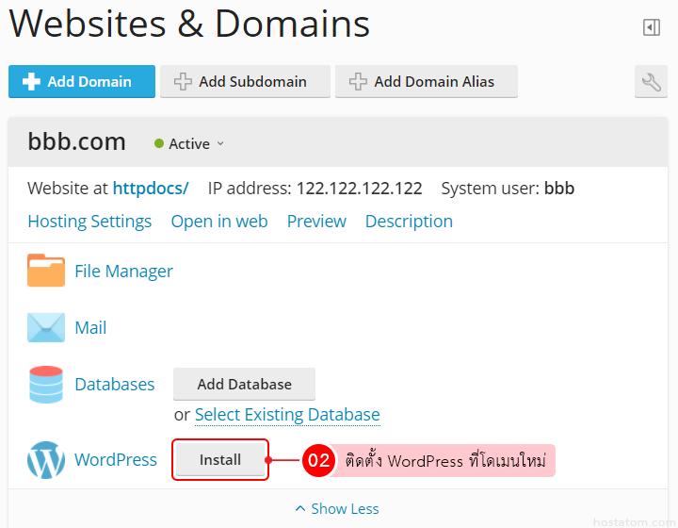The height and width of the screenshot is (528, 678).
Task: Click the bbb.com domain heading
Action: [77, 142]
